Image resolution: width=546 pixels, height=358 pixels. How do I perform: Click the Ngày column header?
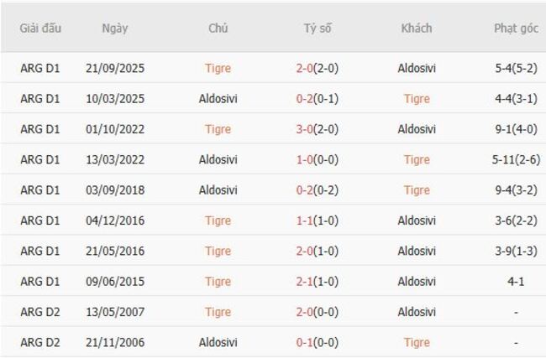(115, 28)
